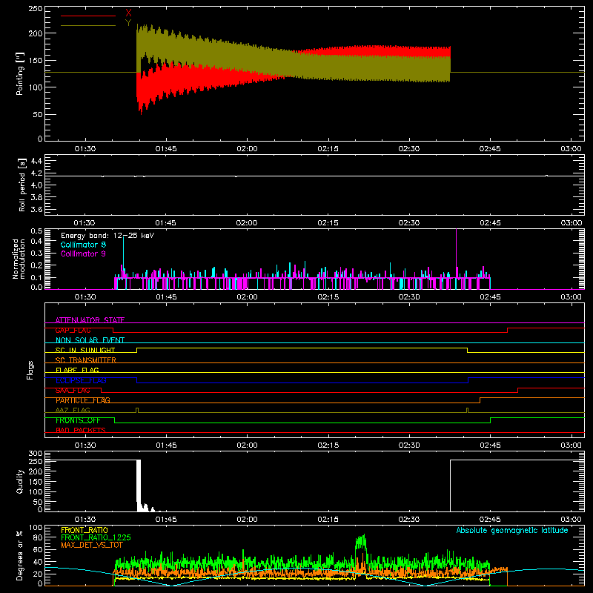Click the Roll period [s] axis title
The image size is (593, 593).
[x=22, y=185]
